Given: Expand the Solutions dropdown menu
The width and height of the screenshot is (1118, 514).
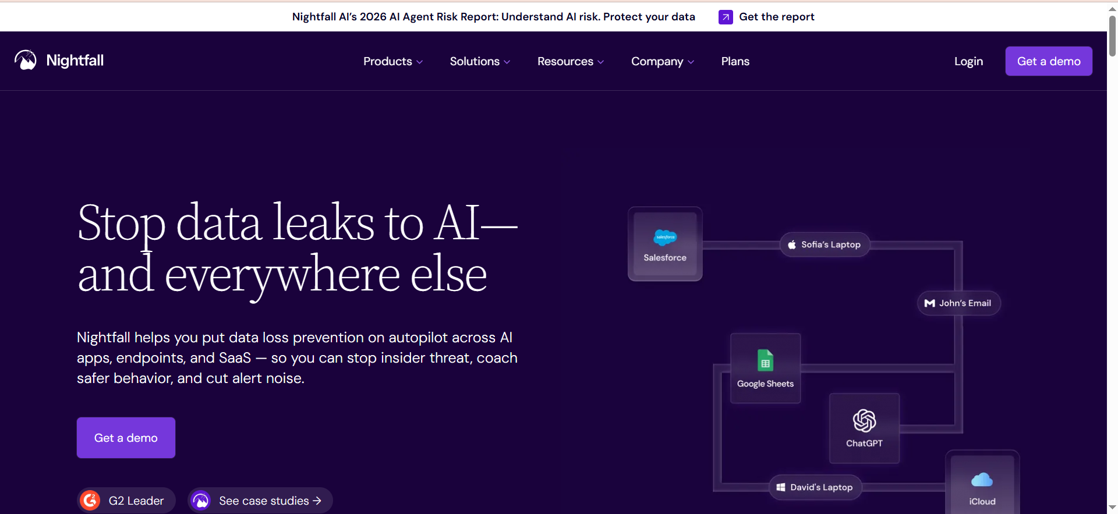Looking at the screenshot, I should 480,61.
